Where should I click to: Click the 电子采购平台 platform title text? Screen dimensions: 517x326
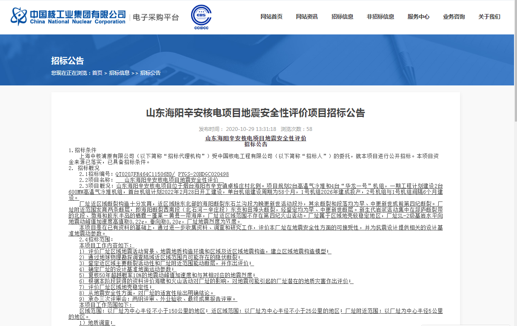(156, 17)
